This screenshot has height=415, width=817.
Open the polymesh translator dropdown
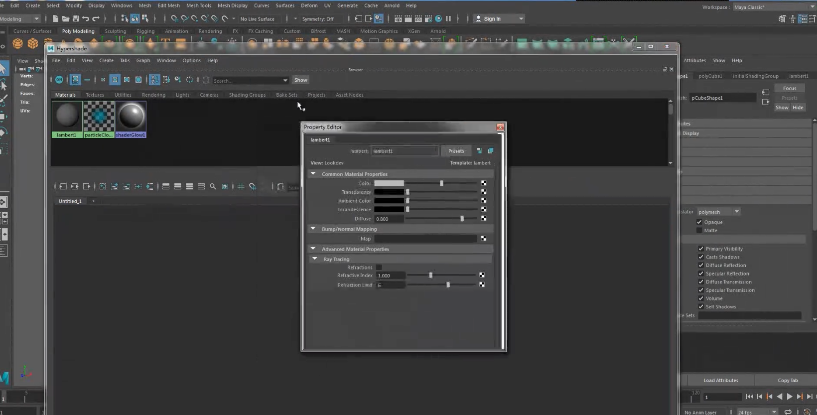pyautogui.click(x=718, y=212)
